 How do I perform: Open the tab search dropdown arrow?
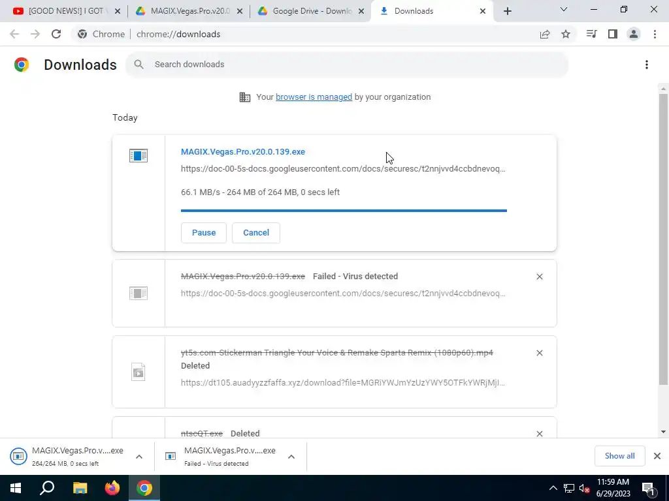tap(564, 9)
